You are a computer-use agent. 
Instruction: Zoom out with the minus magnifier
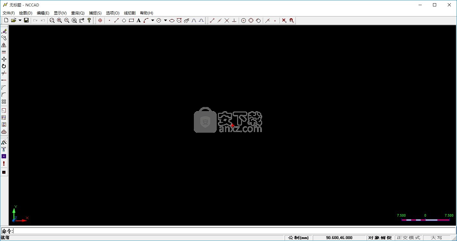click(x=67, y=21)
